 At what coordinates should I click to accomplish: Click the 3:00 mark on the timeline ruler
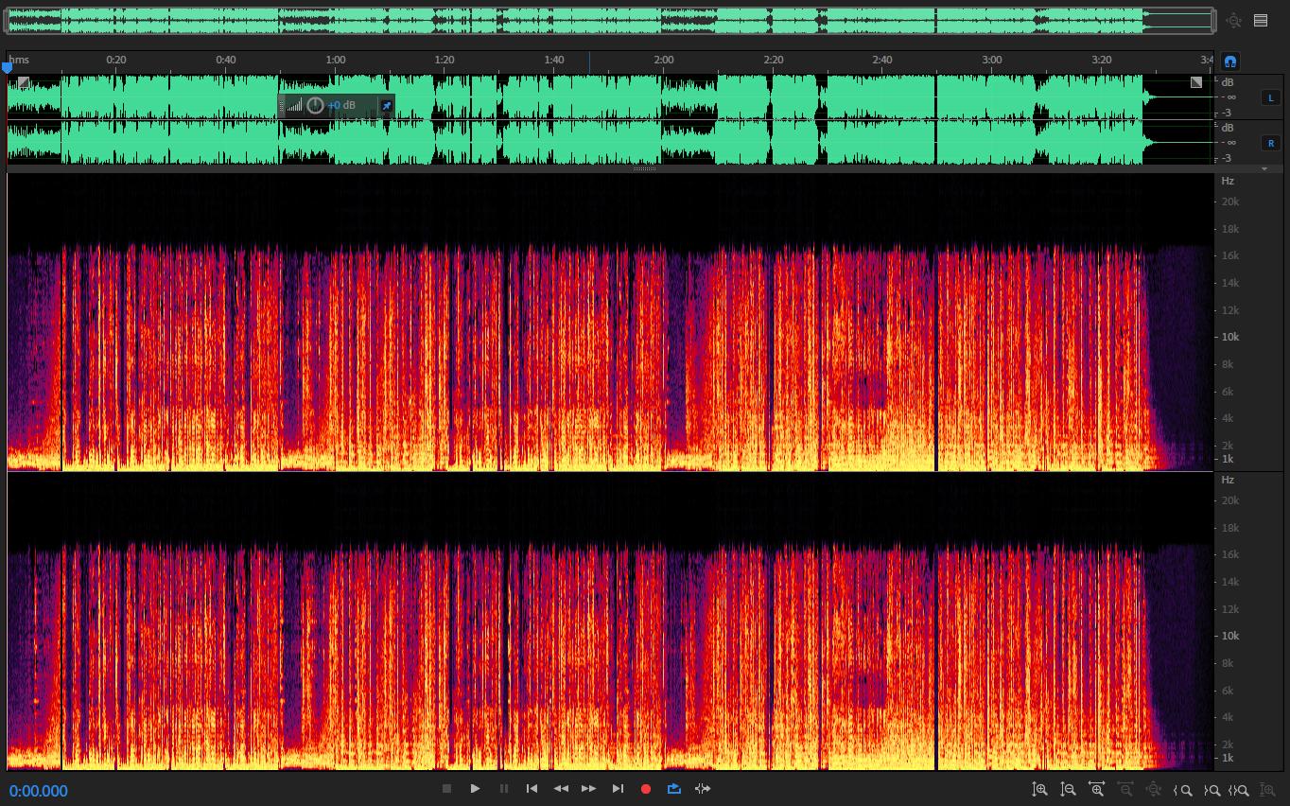coord(991,60)
